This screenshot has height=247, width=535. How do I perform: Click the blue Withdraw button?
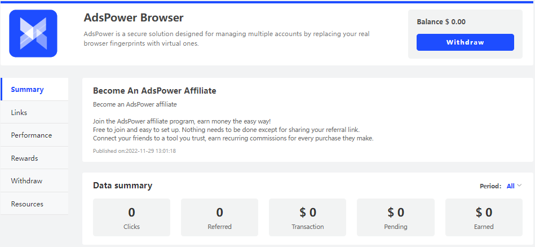click(x=465, y=42)
